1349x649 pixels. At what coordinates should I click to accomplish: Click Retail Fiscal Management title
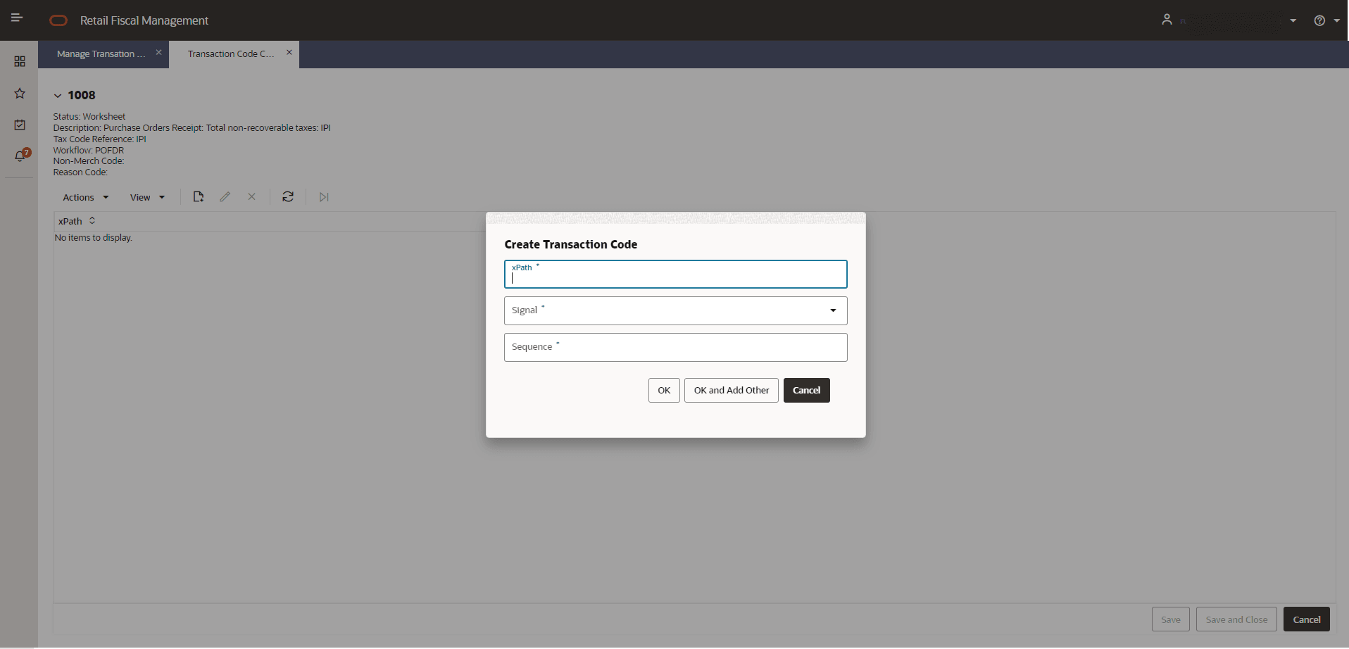point(144,20)
